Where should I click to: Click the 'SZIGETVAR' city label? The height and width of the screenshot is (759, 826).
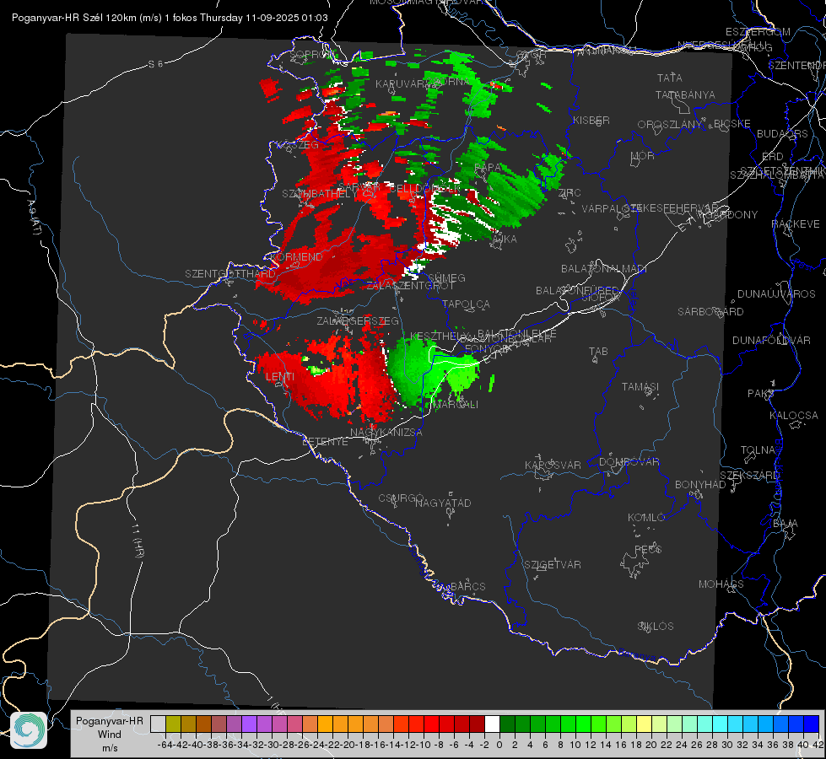point(553,565)
